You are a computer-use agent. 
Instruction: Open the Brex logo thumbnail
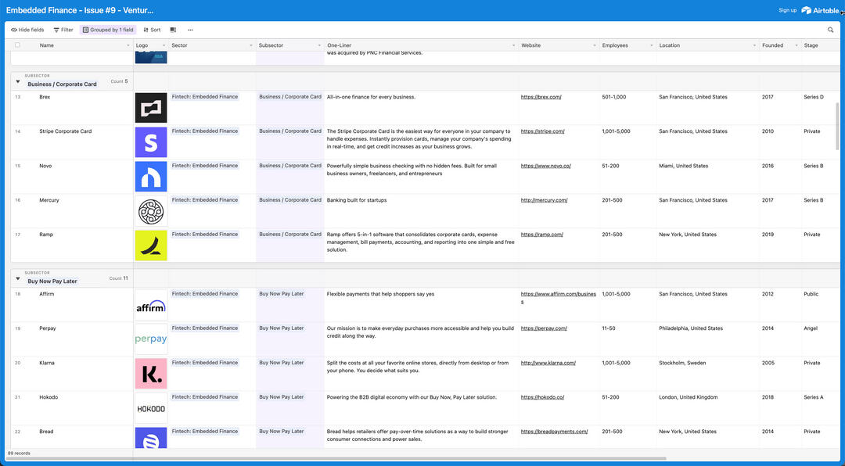click(x=150, y=108)
